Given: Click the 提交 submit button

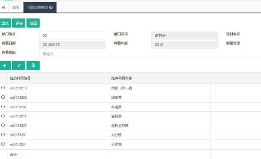Looking at the screenshot, I should pos(5,23).
